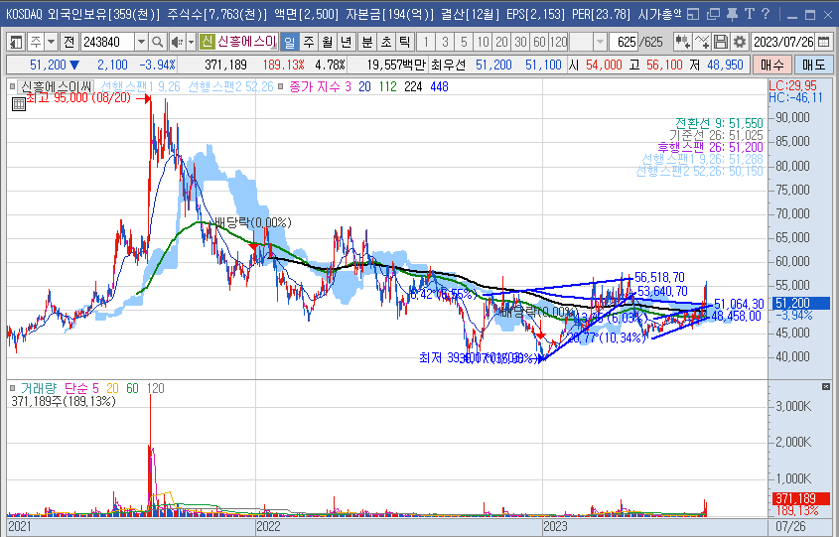Click the add line chart icon
This screenshot has width=839, height=537.
click(x=702, y=41)
